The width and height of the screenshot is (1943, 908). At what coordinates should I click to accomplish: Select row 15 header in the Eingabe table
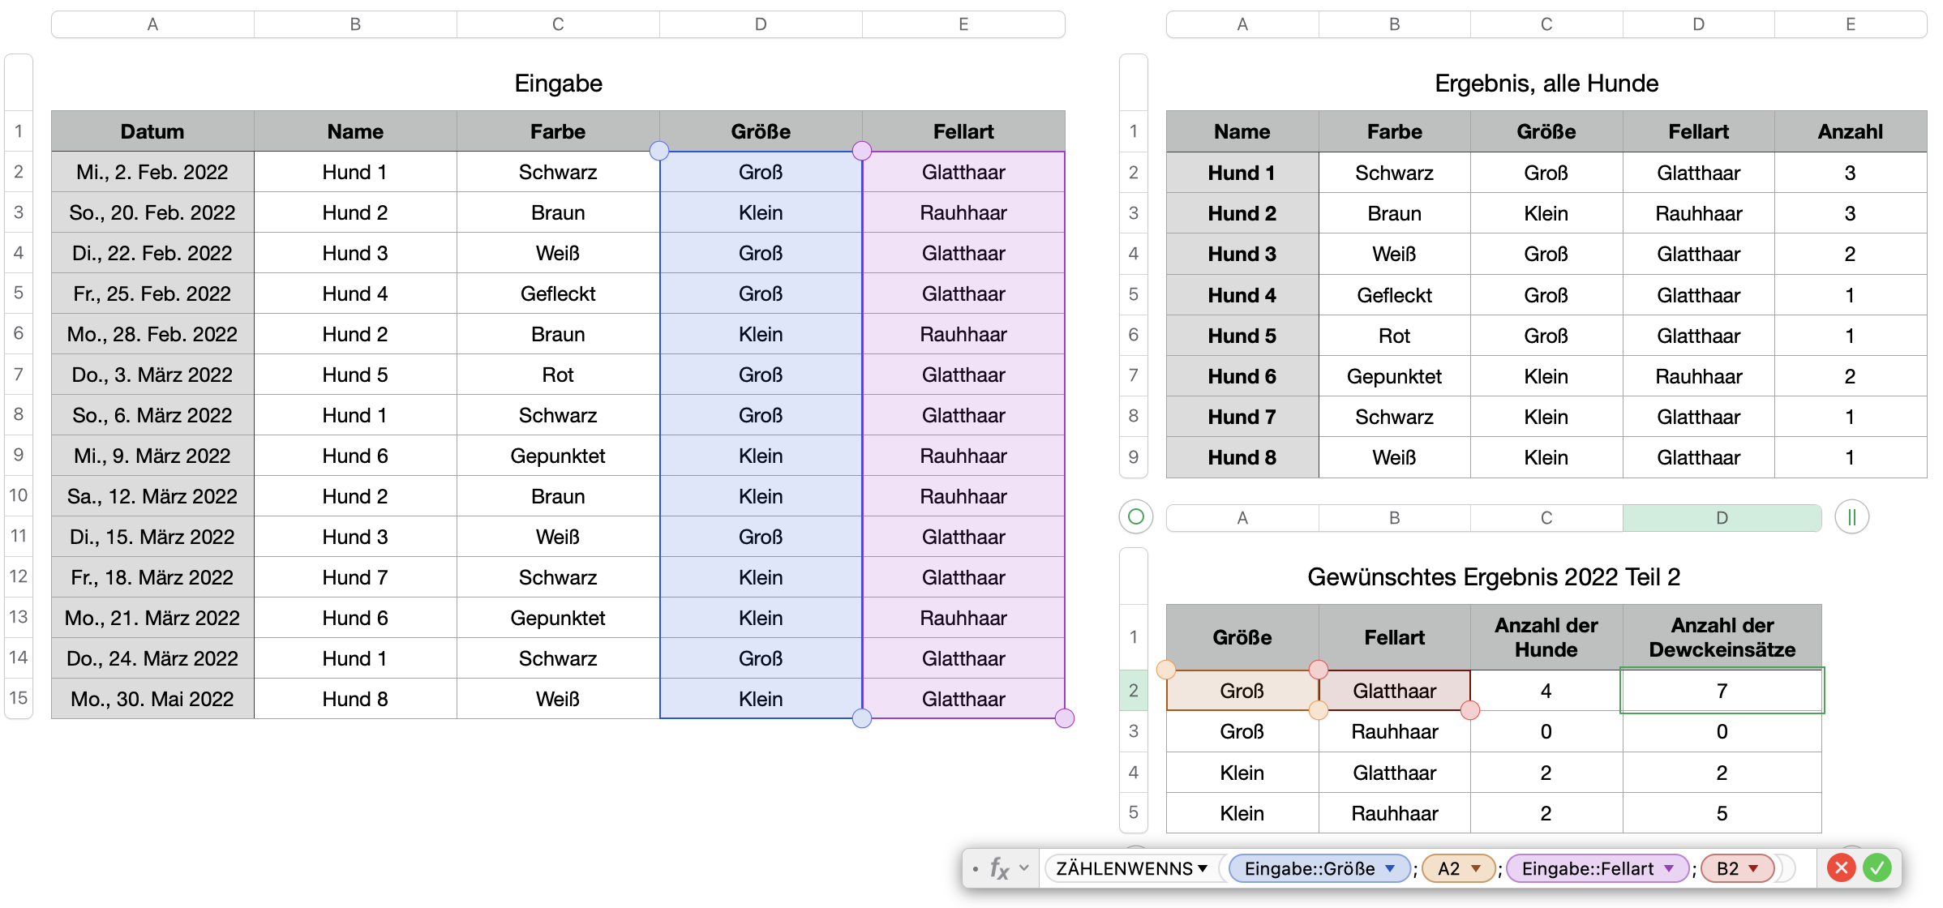tap(19, 698)
